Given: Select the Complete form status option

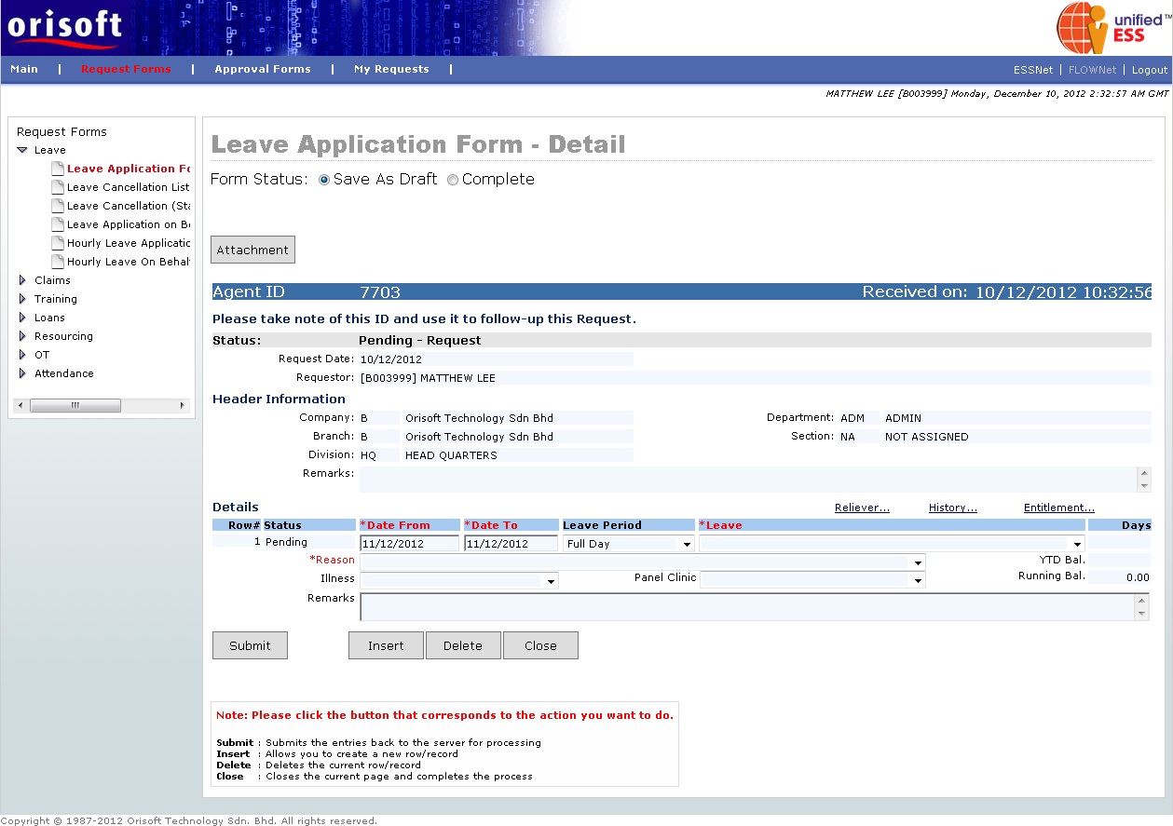Looking at the screenshot, I should 453,180.
